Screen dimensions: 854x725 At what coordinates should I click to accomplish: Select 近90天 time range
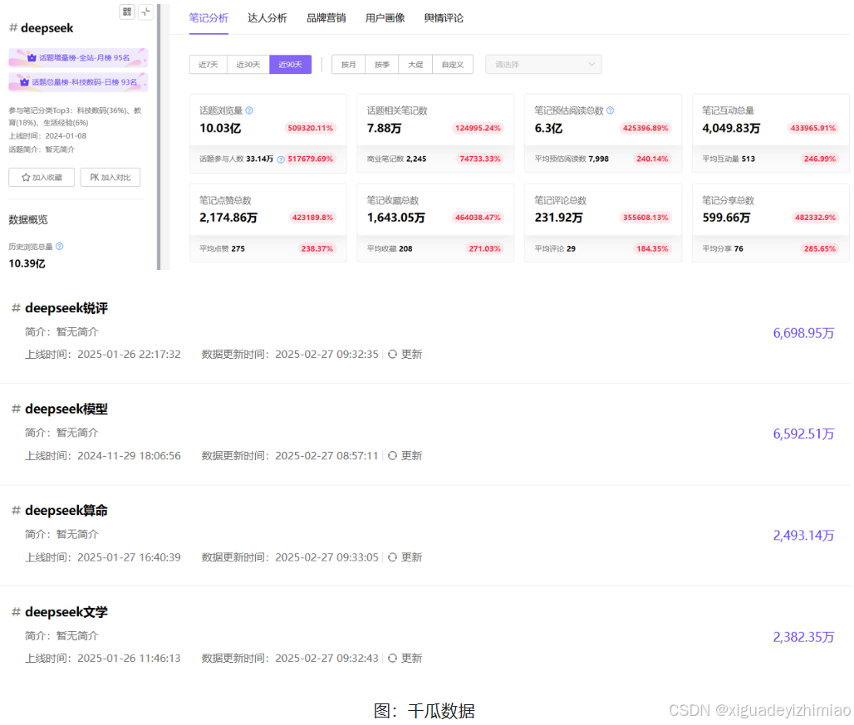(290, 65)
